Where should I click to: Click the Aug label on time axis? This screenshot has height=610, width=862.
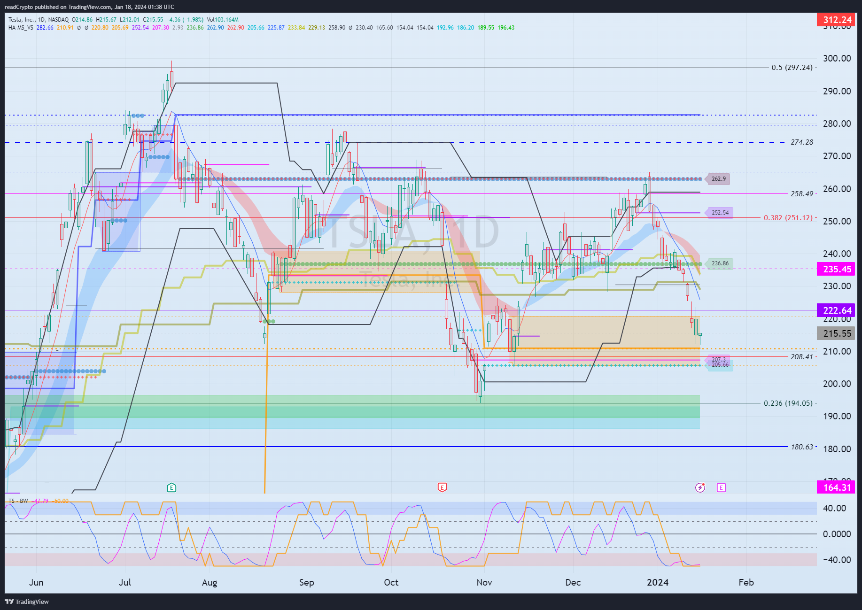click(x=210, y=583)
